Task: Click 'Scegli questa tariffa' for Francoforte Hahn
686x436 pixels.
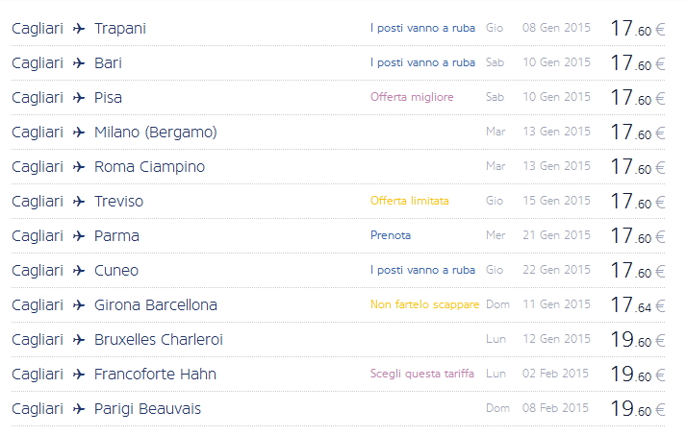Action: coord(422,374)
